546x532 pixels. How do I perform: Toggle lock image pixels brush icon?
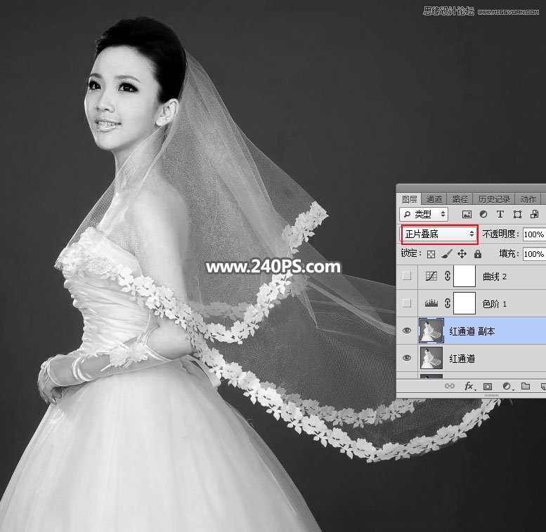446,254
